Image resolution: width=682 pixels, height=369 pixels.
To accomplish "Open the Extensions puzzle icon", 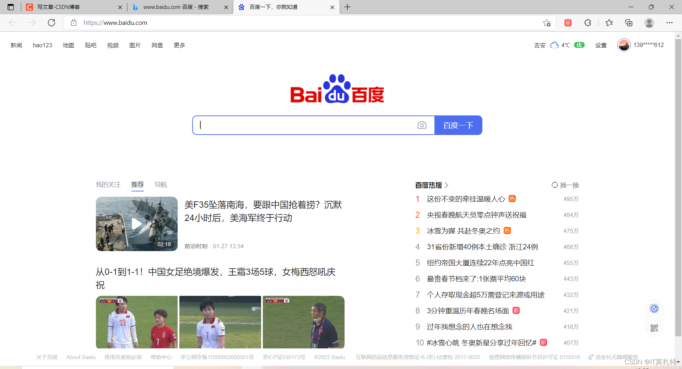I will click(588, 23).
